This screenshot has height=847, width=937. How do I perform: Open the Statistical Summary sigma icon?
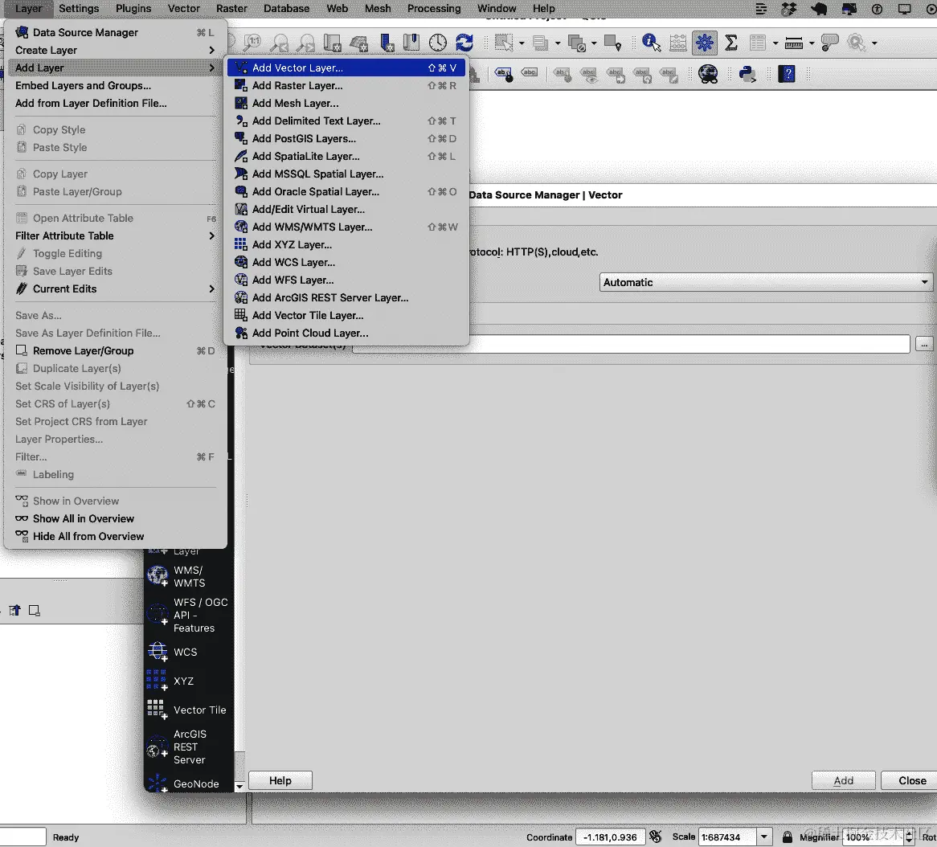tap(730, 43)
